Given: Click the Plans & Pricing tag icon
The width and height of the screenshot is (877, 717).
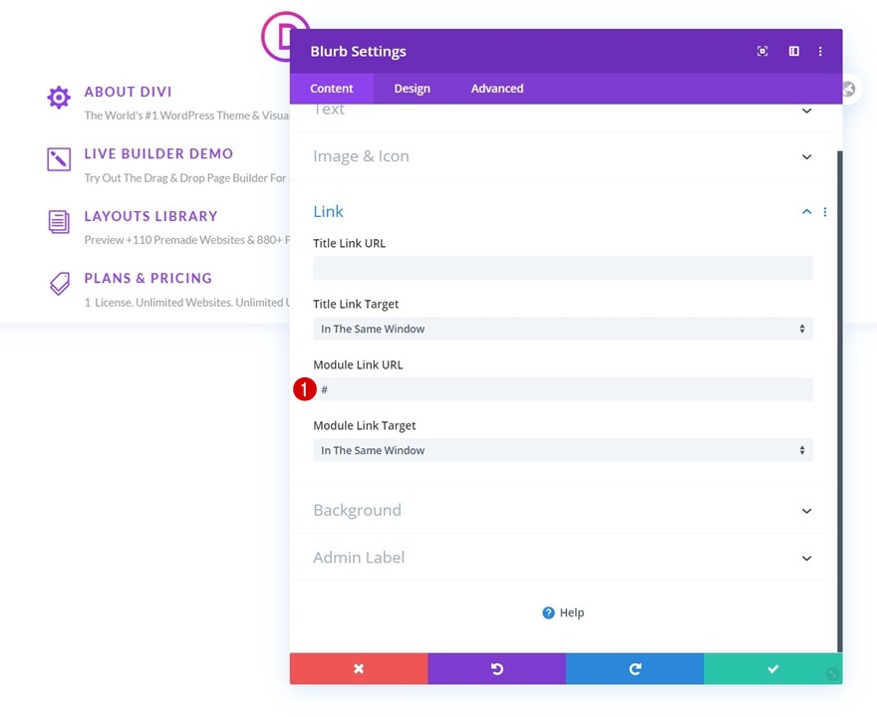Looking at the screenshot, I should tap(59, 284).
